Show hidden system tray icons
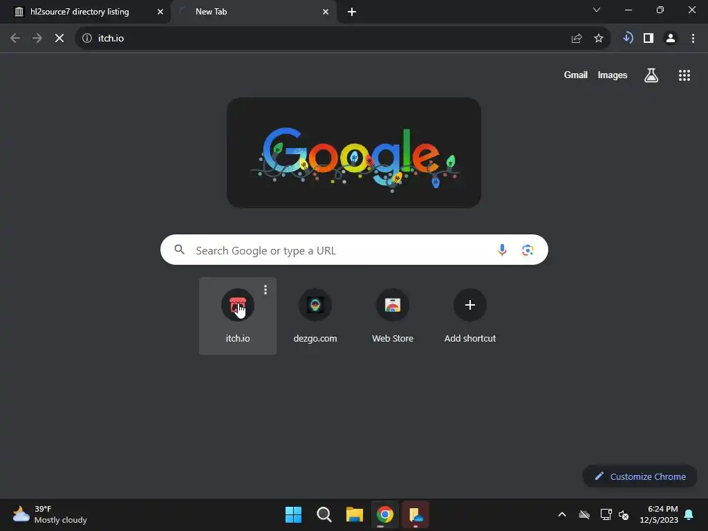 point(562,514)
